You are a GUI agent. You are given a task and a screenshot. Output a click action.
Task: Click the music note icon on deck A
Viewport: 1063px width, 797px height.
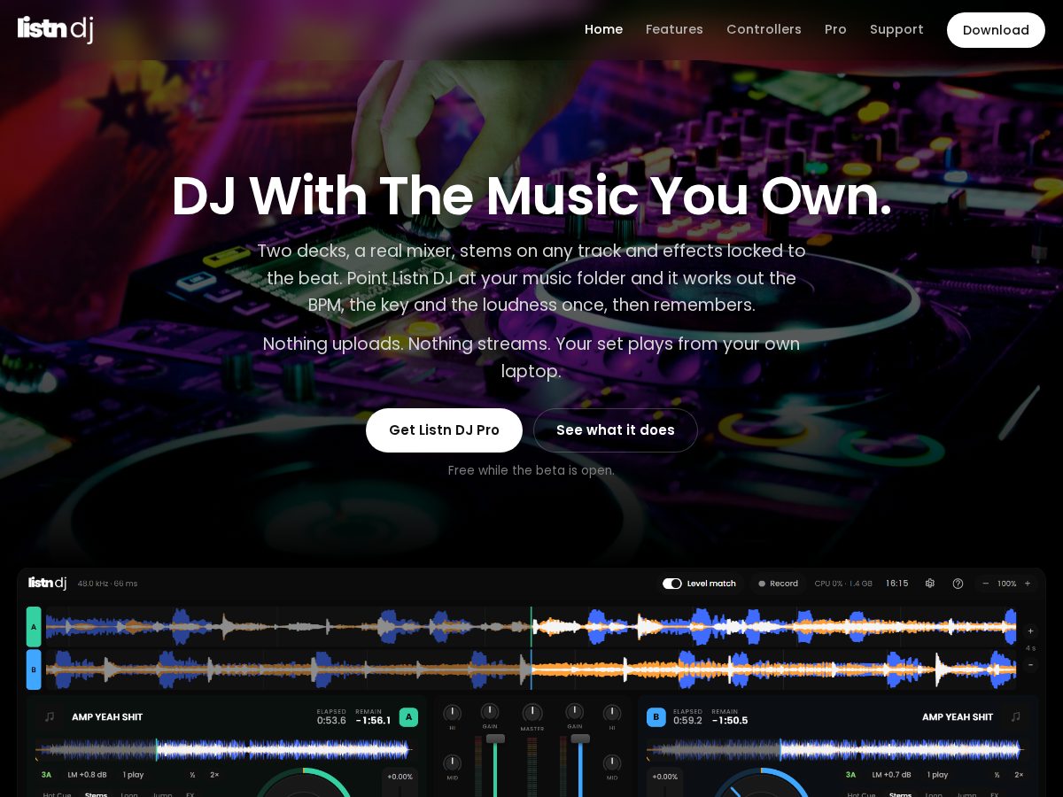pyautogui.click(x=50, y=716)
